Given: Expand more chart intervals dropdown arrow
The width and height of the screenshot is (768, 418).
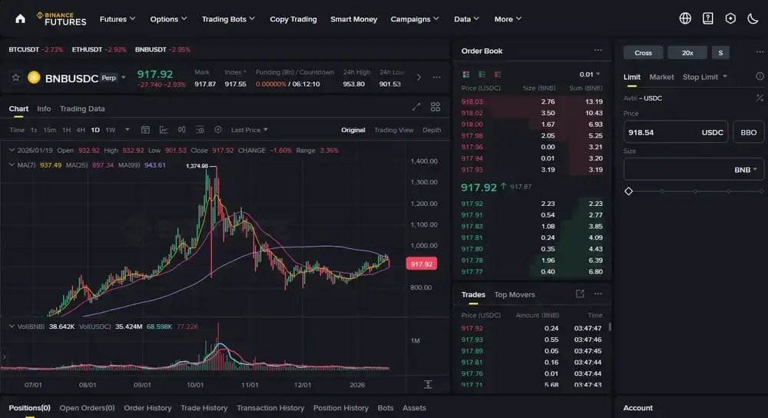Looking at the screenshot, I should [127, 130].
